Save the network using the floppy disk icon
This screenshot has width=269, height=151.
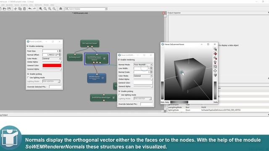point(9,9)
